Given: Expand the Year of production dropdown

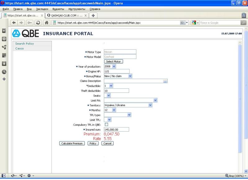Looking at the screenshot, I should point(113,66).
